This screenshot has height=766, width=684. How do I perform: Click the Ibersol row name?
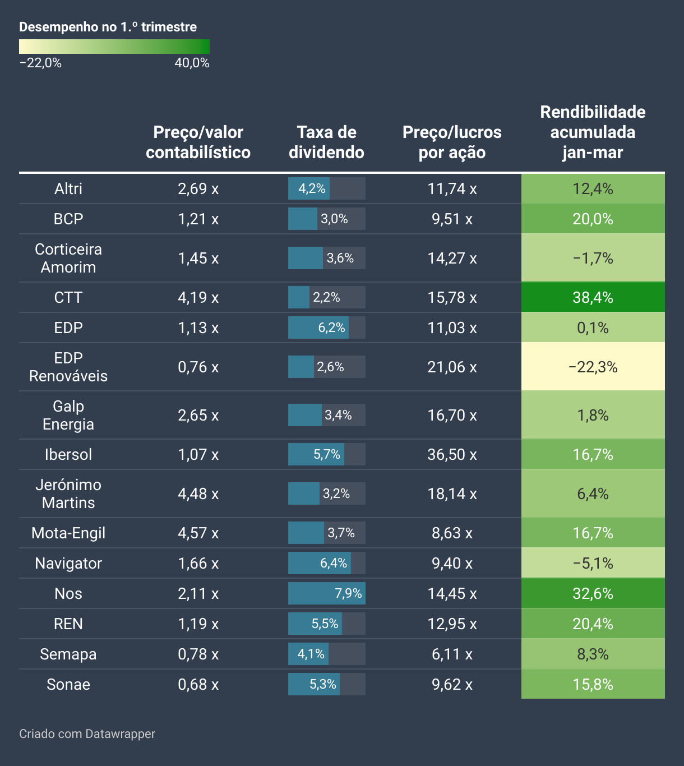pos(68,454)
